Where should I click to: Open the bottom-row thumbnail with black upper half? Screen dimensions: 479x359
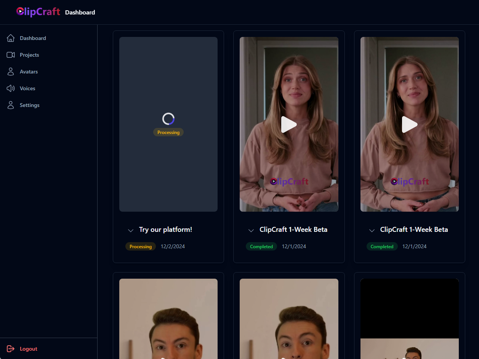(x=410, y=319)
